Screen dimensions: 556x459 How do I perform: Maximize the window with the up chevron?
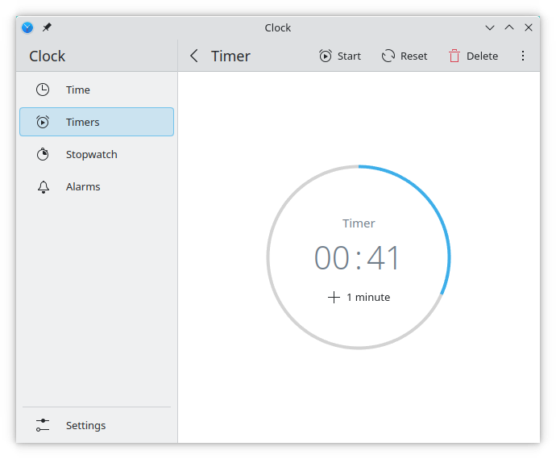click(508, 27)
